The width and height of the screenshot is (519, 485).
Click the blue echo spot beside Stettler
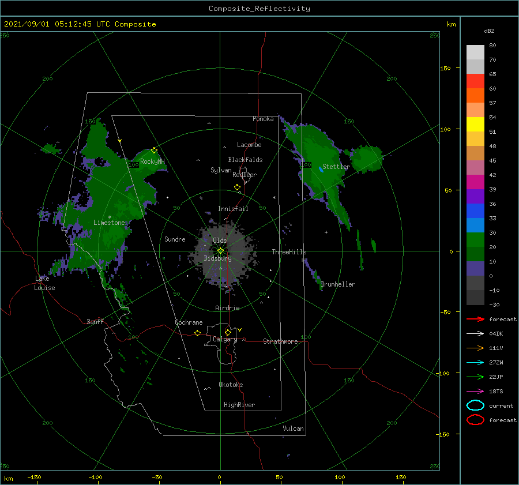321,170
